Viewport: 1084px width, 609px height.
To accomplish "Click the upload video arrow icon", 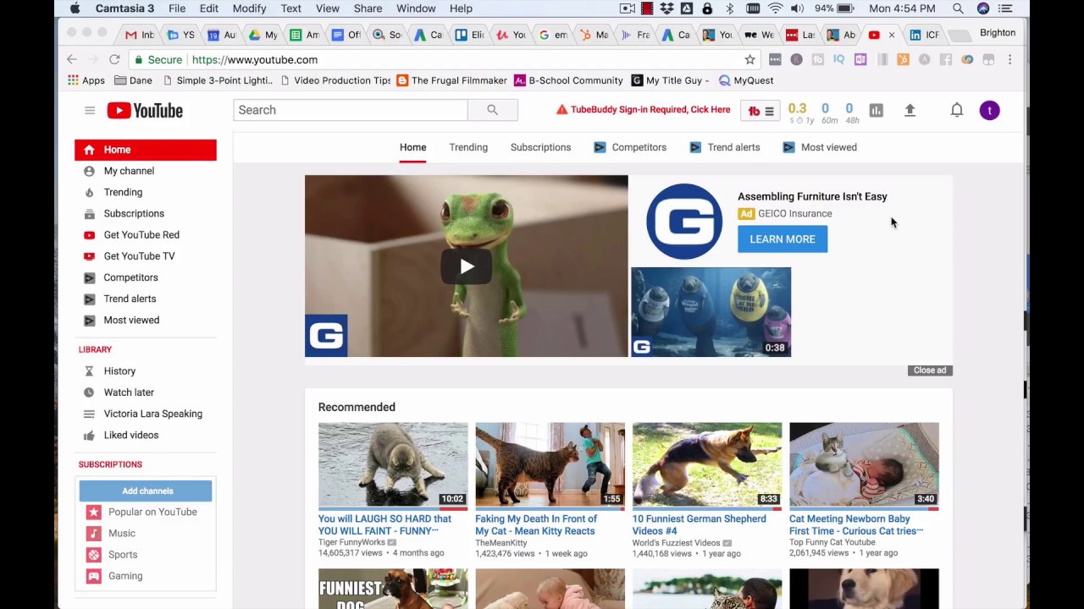I will 910,110.
